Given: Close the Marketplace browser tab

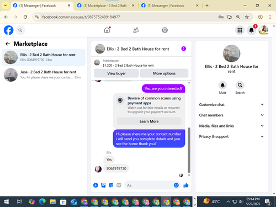Looking at the screenshot, I should (133, 6).
